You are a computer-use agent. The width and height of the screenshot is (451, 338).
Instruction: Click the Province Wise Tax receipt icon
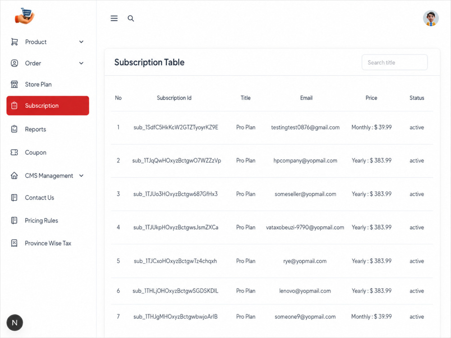click(14, 243)
